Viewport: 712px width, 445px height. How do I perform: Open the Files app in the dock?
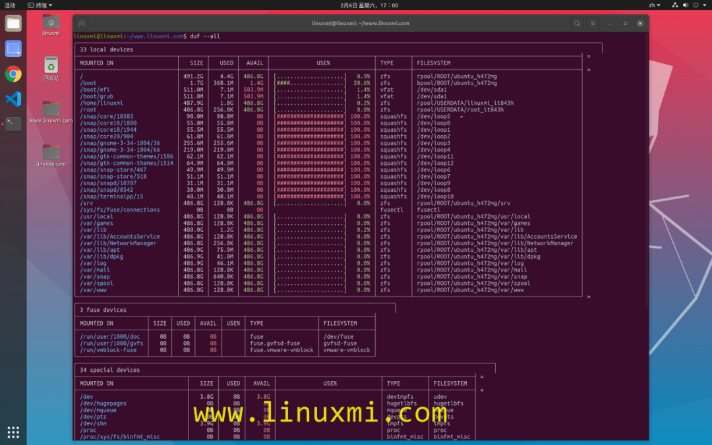[13, 23]
